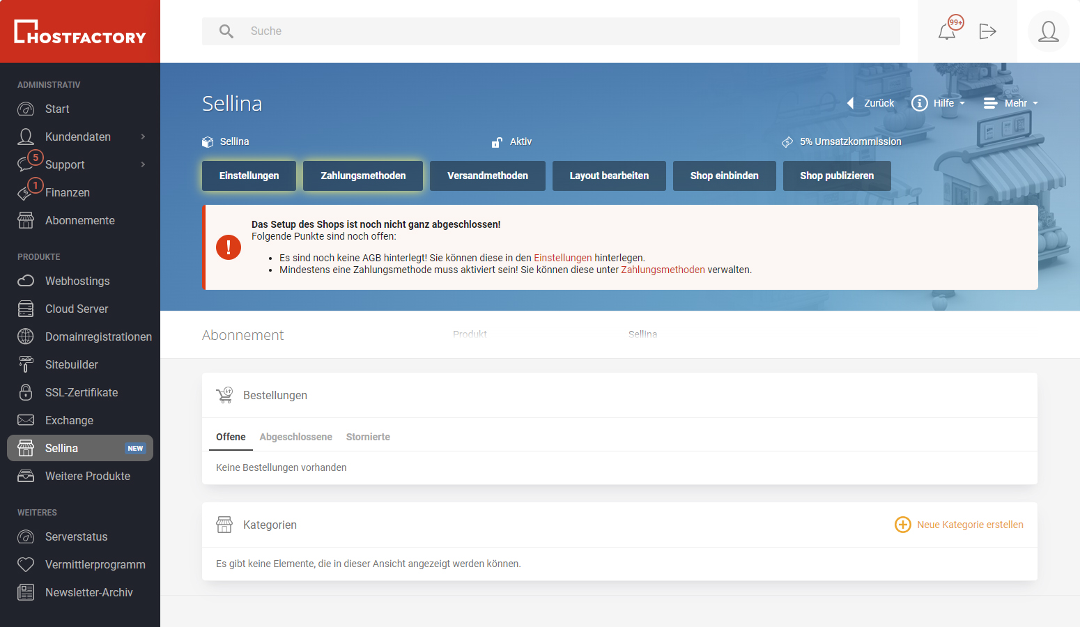The height and width of the screenshot is (627, 1080).
Task: Switch to the Stornierte orders tab
Action: coord(368,437)
